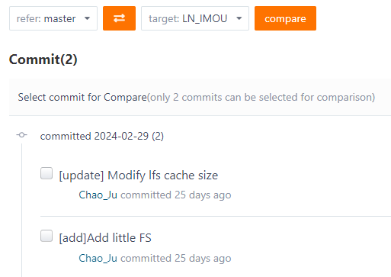Open the [add]Add little FS commit
This screenshot has width=391, height=277.
[105, 238]
